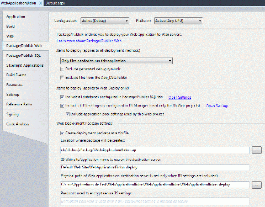Viewport: 265px width, 207px height.
Task: Toggle Exclude files from App_Data folder
Action: 62,77
